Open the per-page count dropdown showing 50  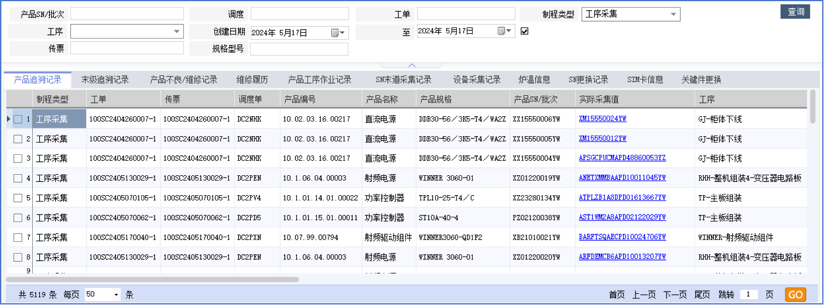pos(116,295)
